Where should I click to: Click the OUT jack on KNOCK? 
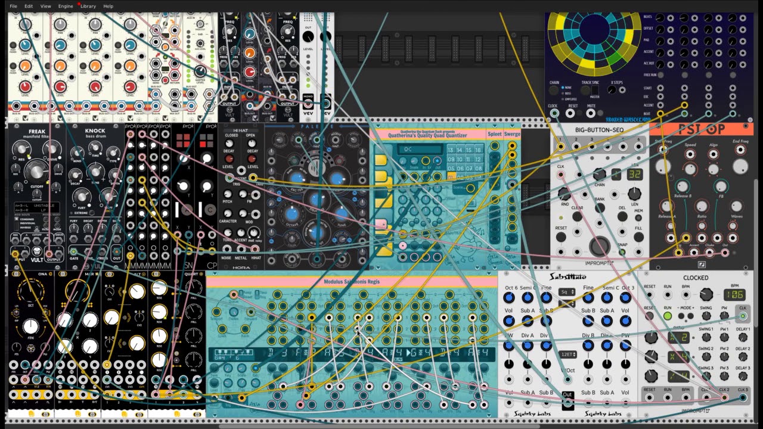pos(117,252)
